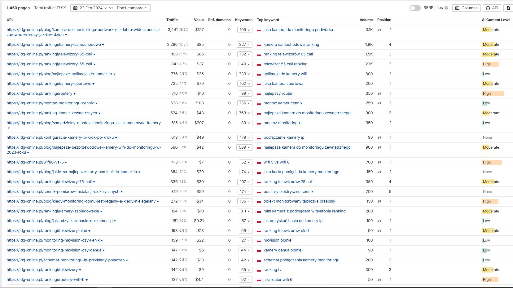Click the flag icon beside 'hikvision opinie'

(x=259, y=240)
